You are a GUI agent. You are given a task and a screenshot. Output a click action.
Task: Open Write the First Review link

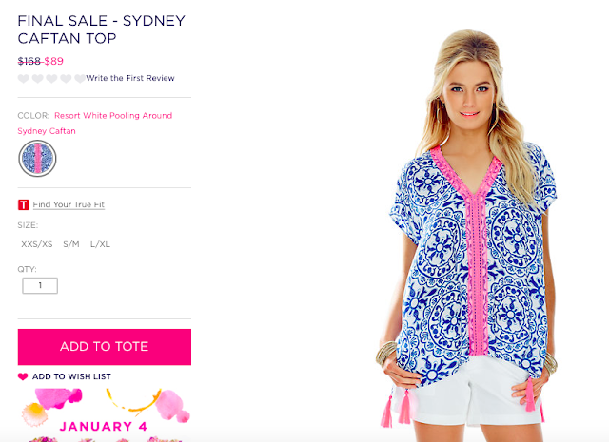tap(130, 78)
